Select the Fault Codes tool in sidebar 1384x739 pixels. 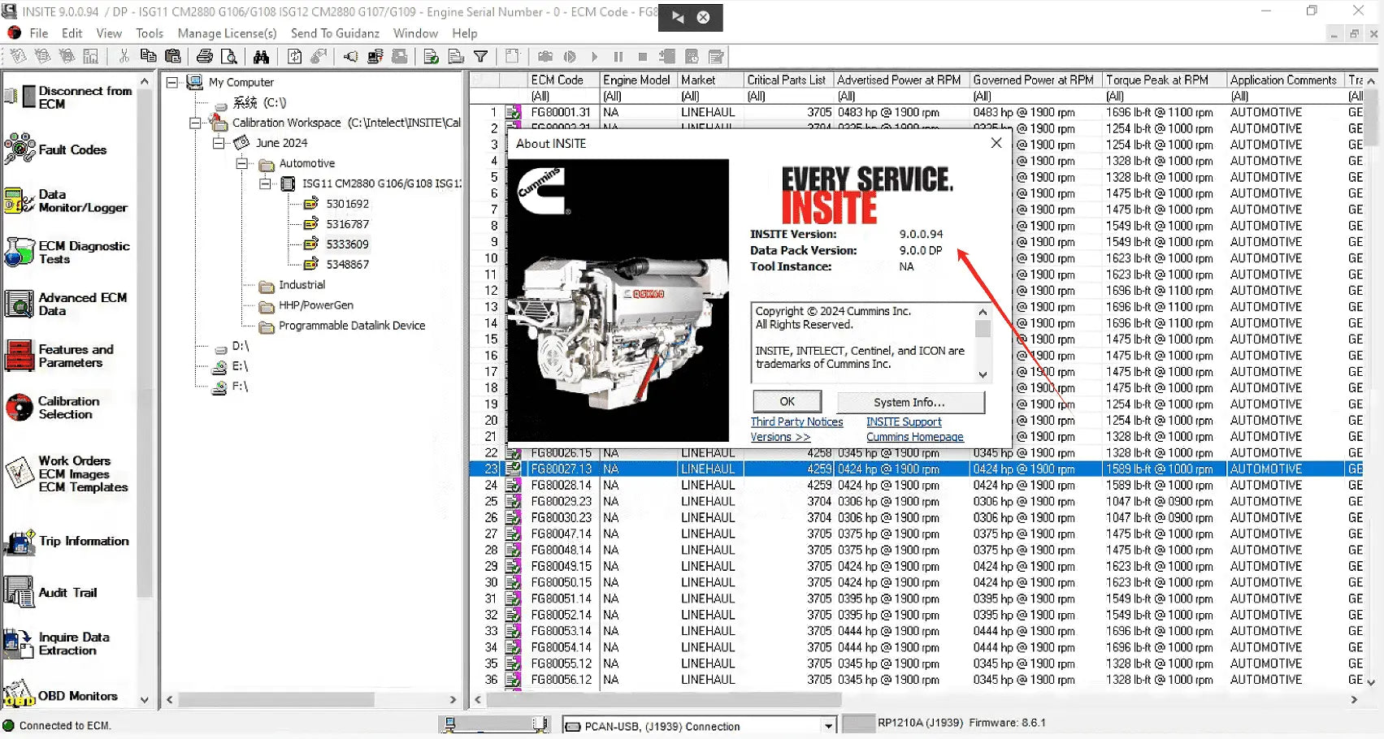click(72, 149)
